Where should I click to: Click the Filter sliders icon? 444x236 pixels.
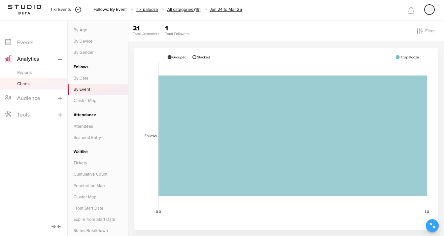coord(420,31)
